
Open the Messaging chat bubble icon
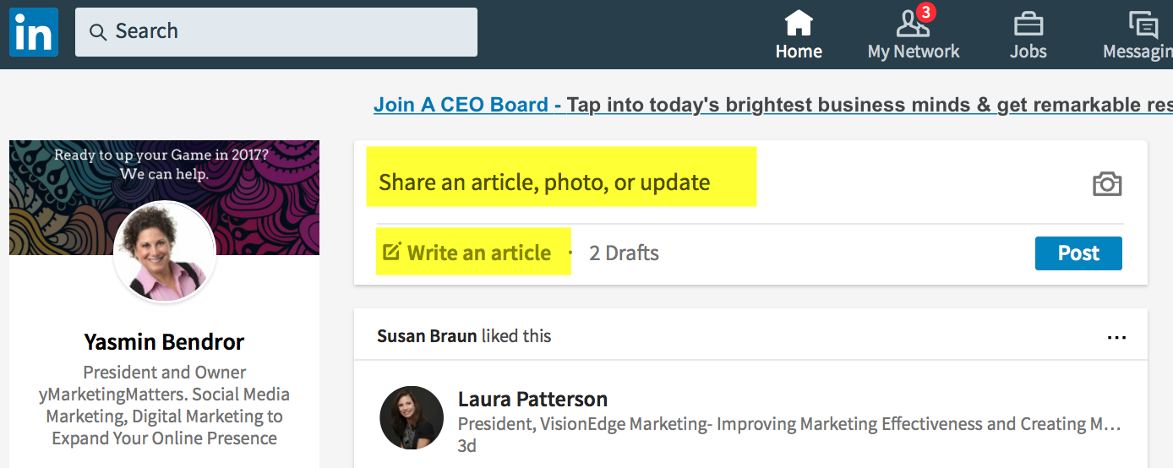coord(1143,23)
